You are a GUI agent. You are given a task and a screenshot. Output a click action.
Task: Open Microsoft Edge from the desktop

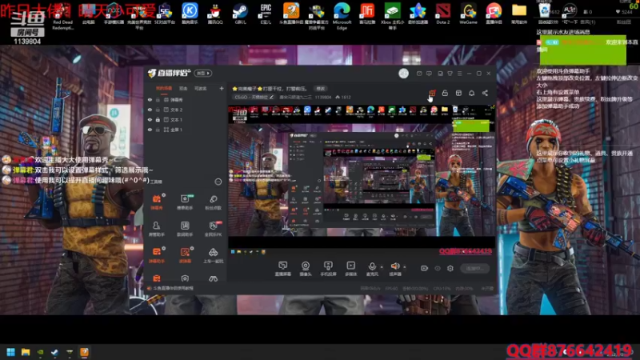[x=342, y=15]
